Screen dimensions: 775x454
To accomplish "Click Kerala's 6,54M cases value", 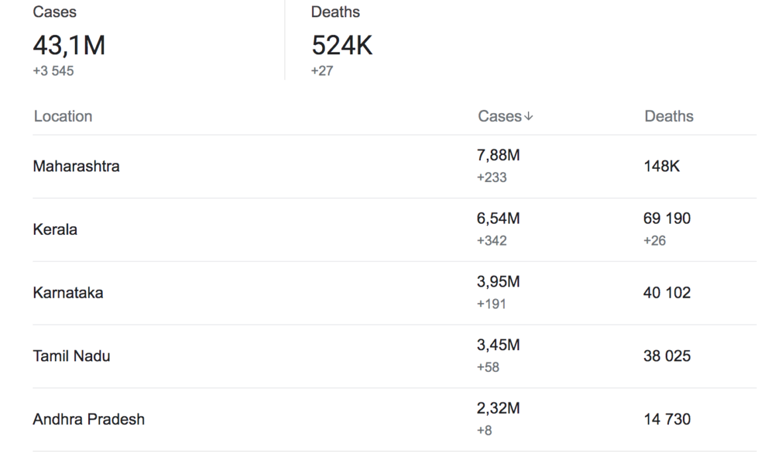I will click(x=498, y=220).
